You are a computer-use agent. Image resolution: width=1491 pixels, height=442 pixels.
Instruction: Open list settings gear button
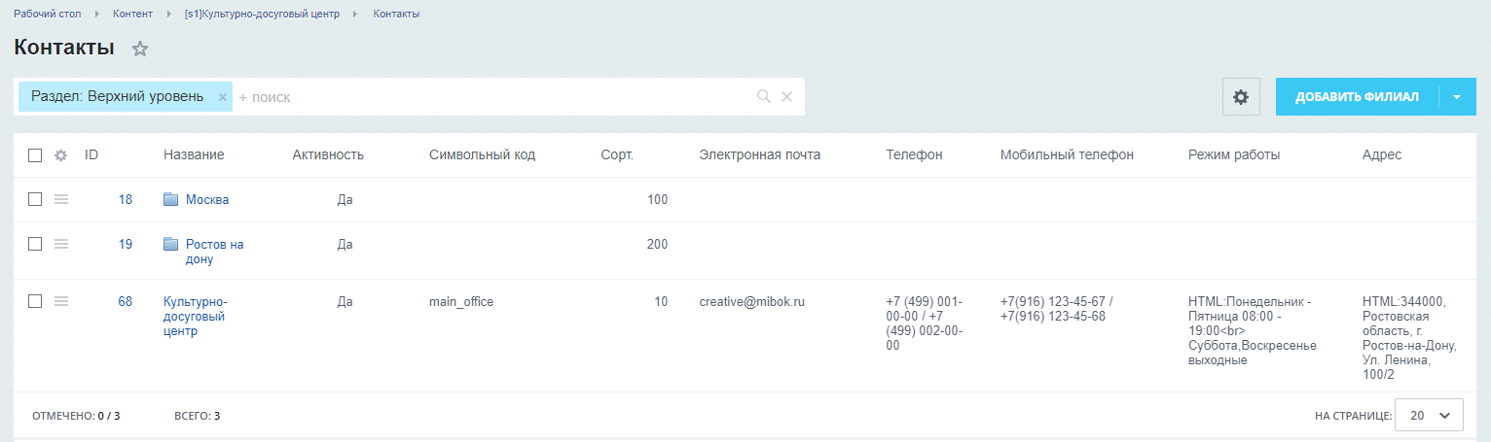(x=1241, y=97)
